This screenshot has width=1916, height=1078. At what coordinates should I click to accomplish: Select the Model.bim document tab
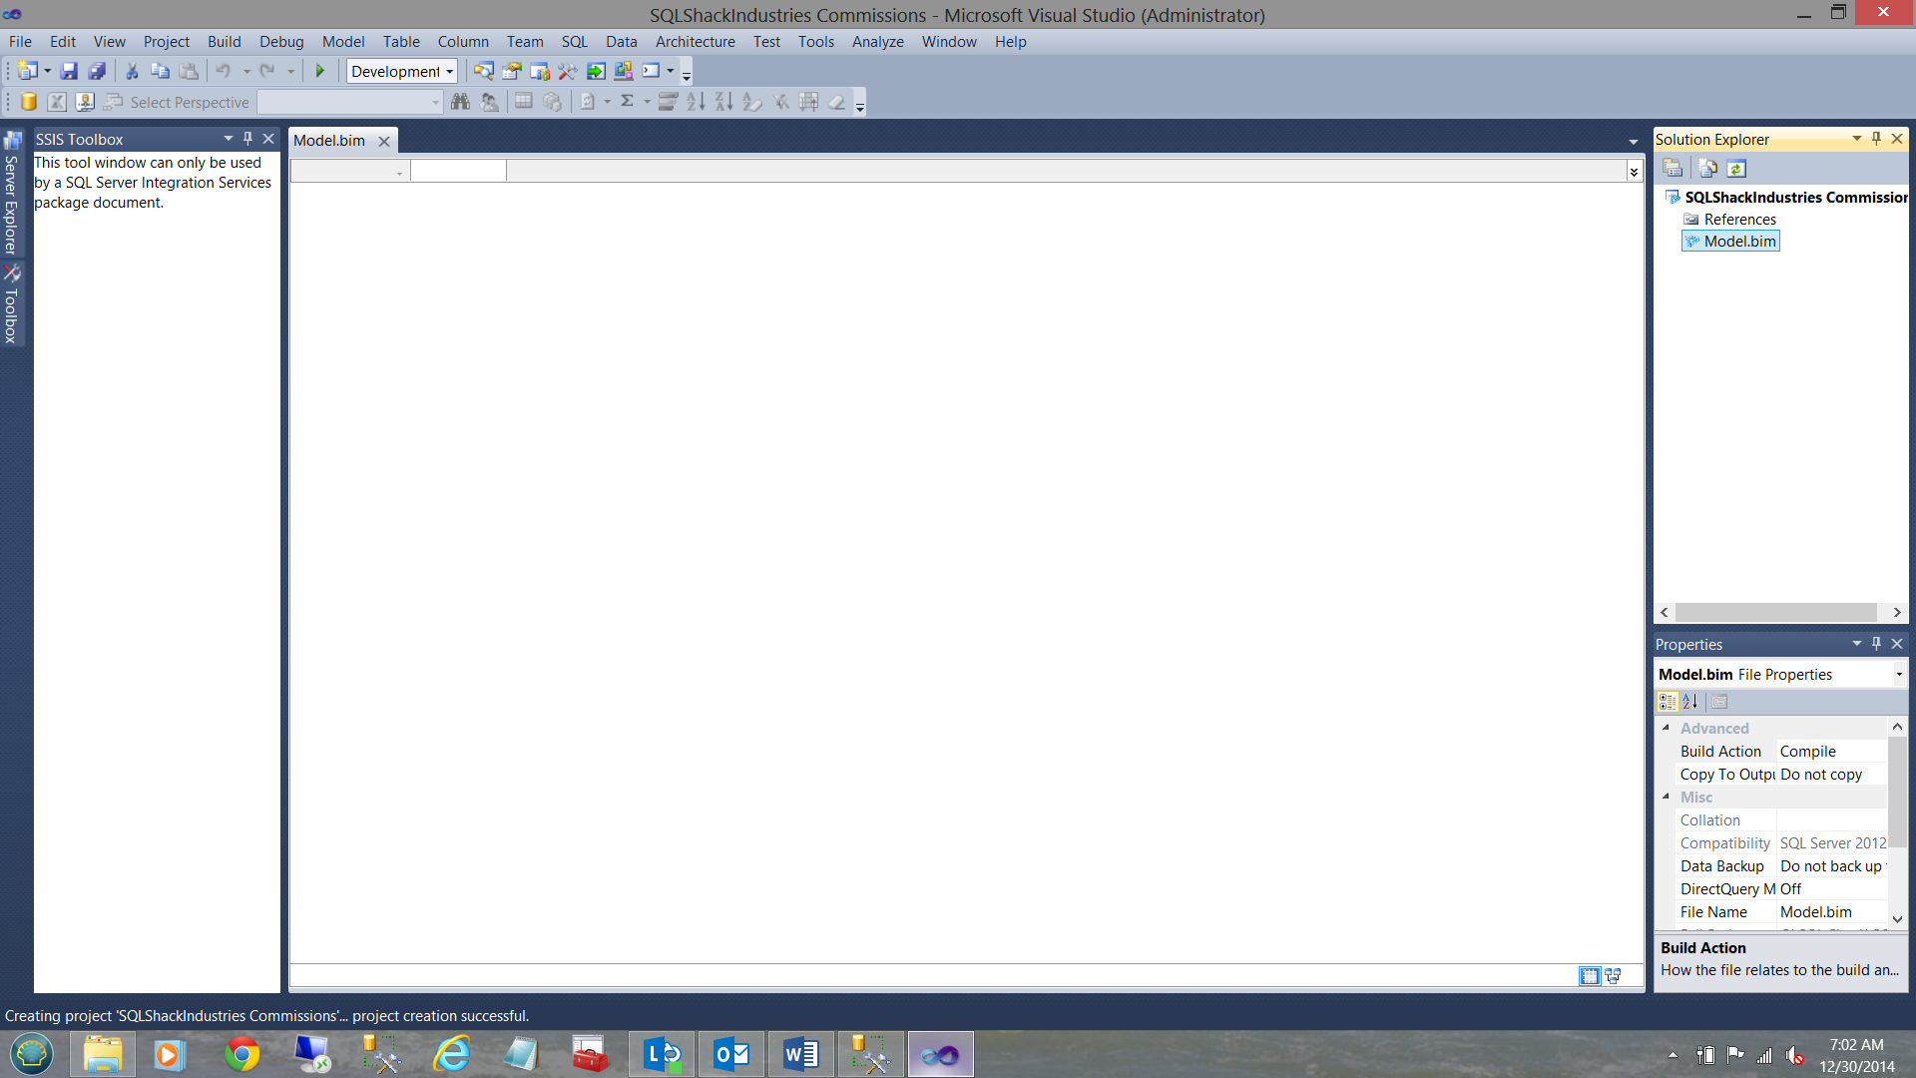tap(329, 141)
